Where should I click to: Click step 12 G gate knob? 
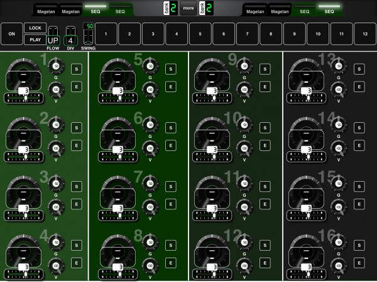point(244,242)
